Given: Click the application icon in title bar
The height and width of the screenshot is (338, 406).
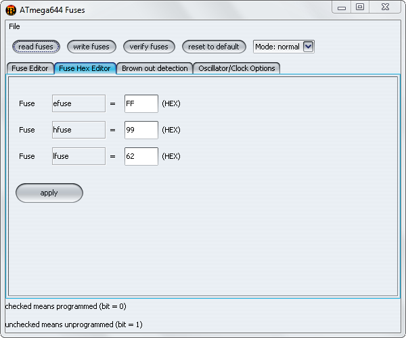Looking at the screenshot, I should (11, 10).
